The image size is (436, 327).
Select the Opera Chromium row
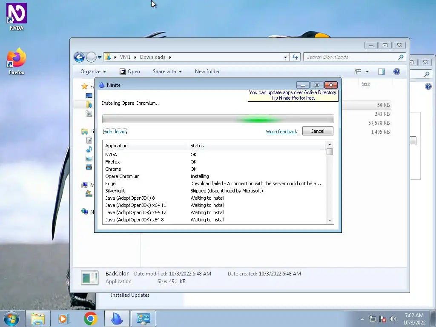[214, 176]
